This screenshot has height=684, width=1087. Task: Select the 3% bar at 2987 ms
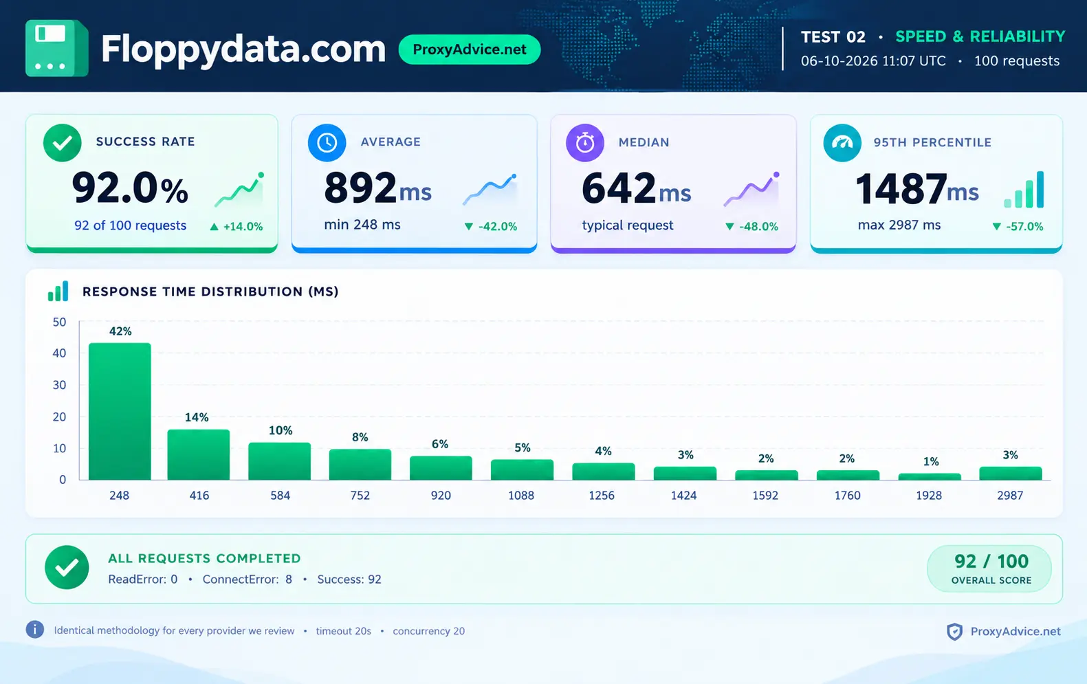(1011, 473)
